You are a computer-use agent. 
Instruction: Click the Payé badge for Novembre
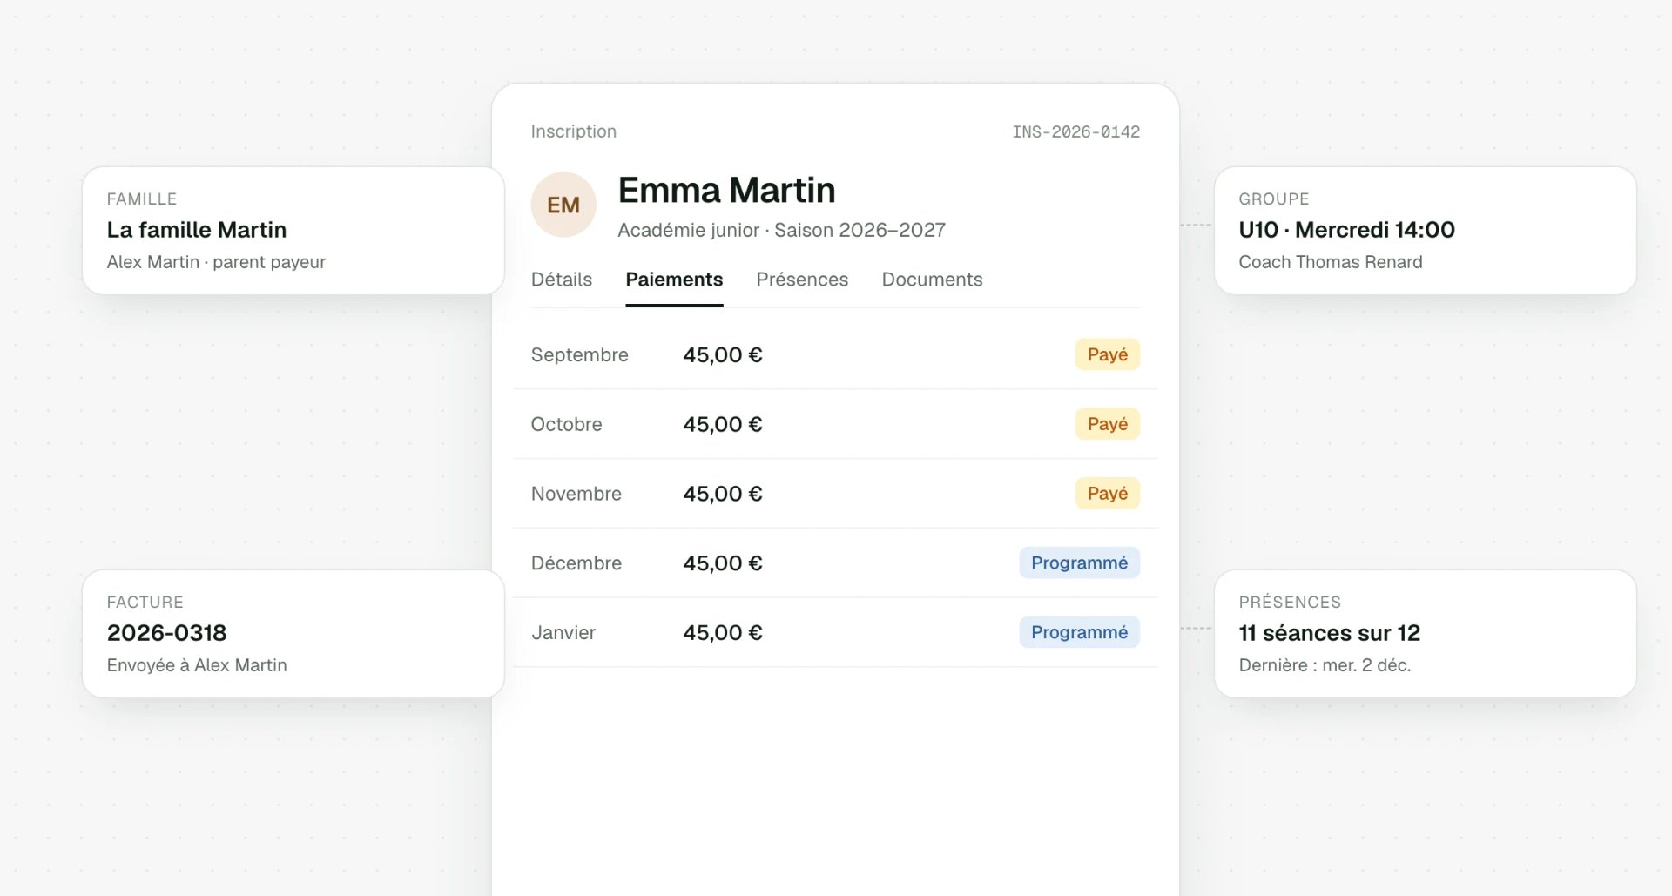coord(1107,494)
